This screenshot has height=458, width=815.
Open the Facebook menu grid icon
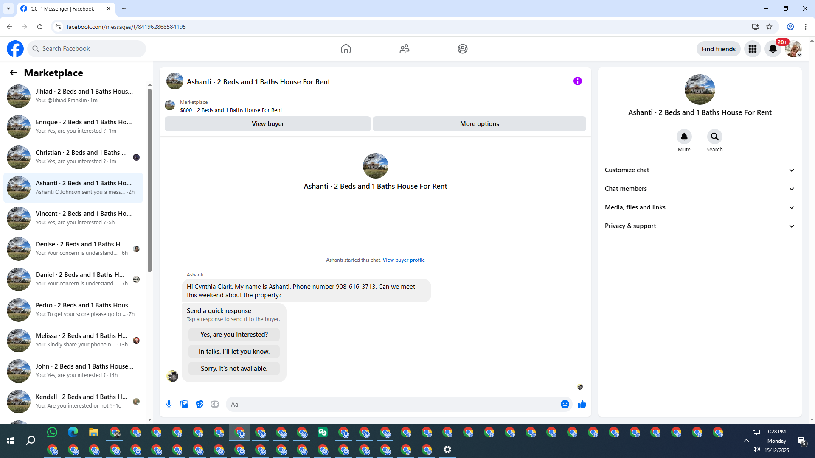[753, 49]
